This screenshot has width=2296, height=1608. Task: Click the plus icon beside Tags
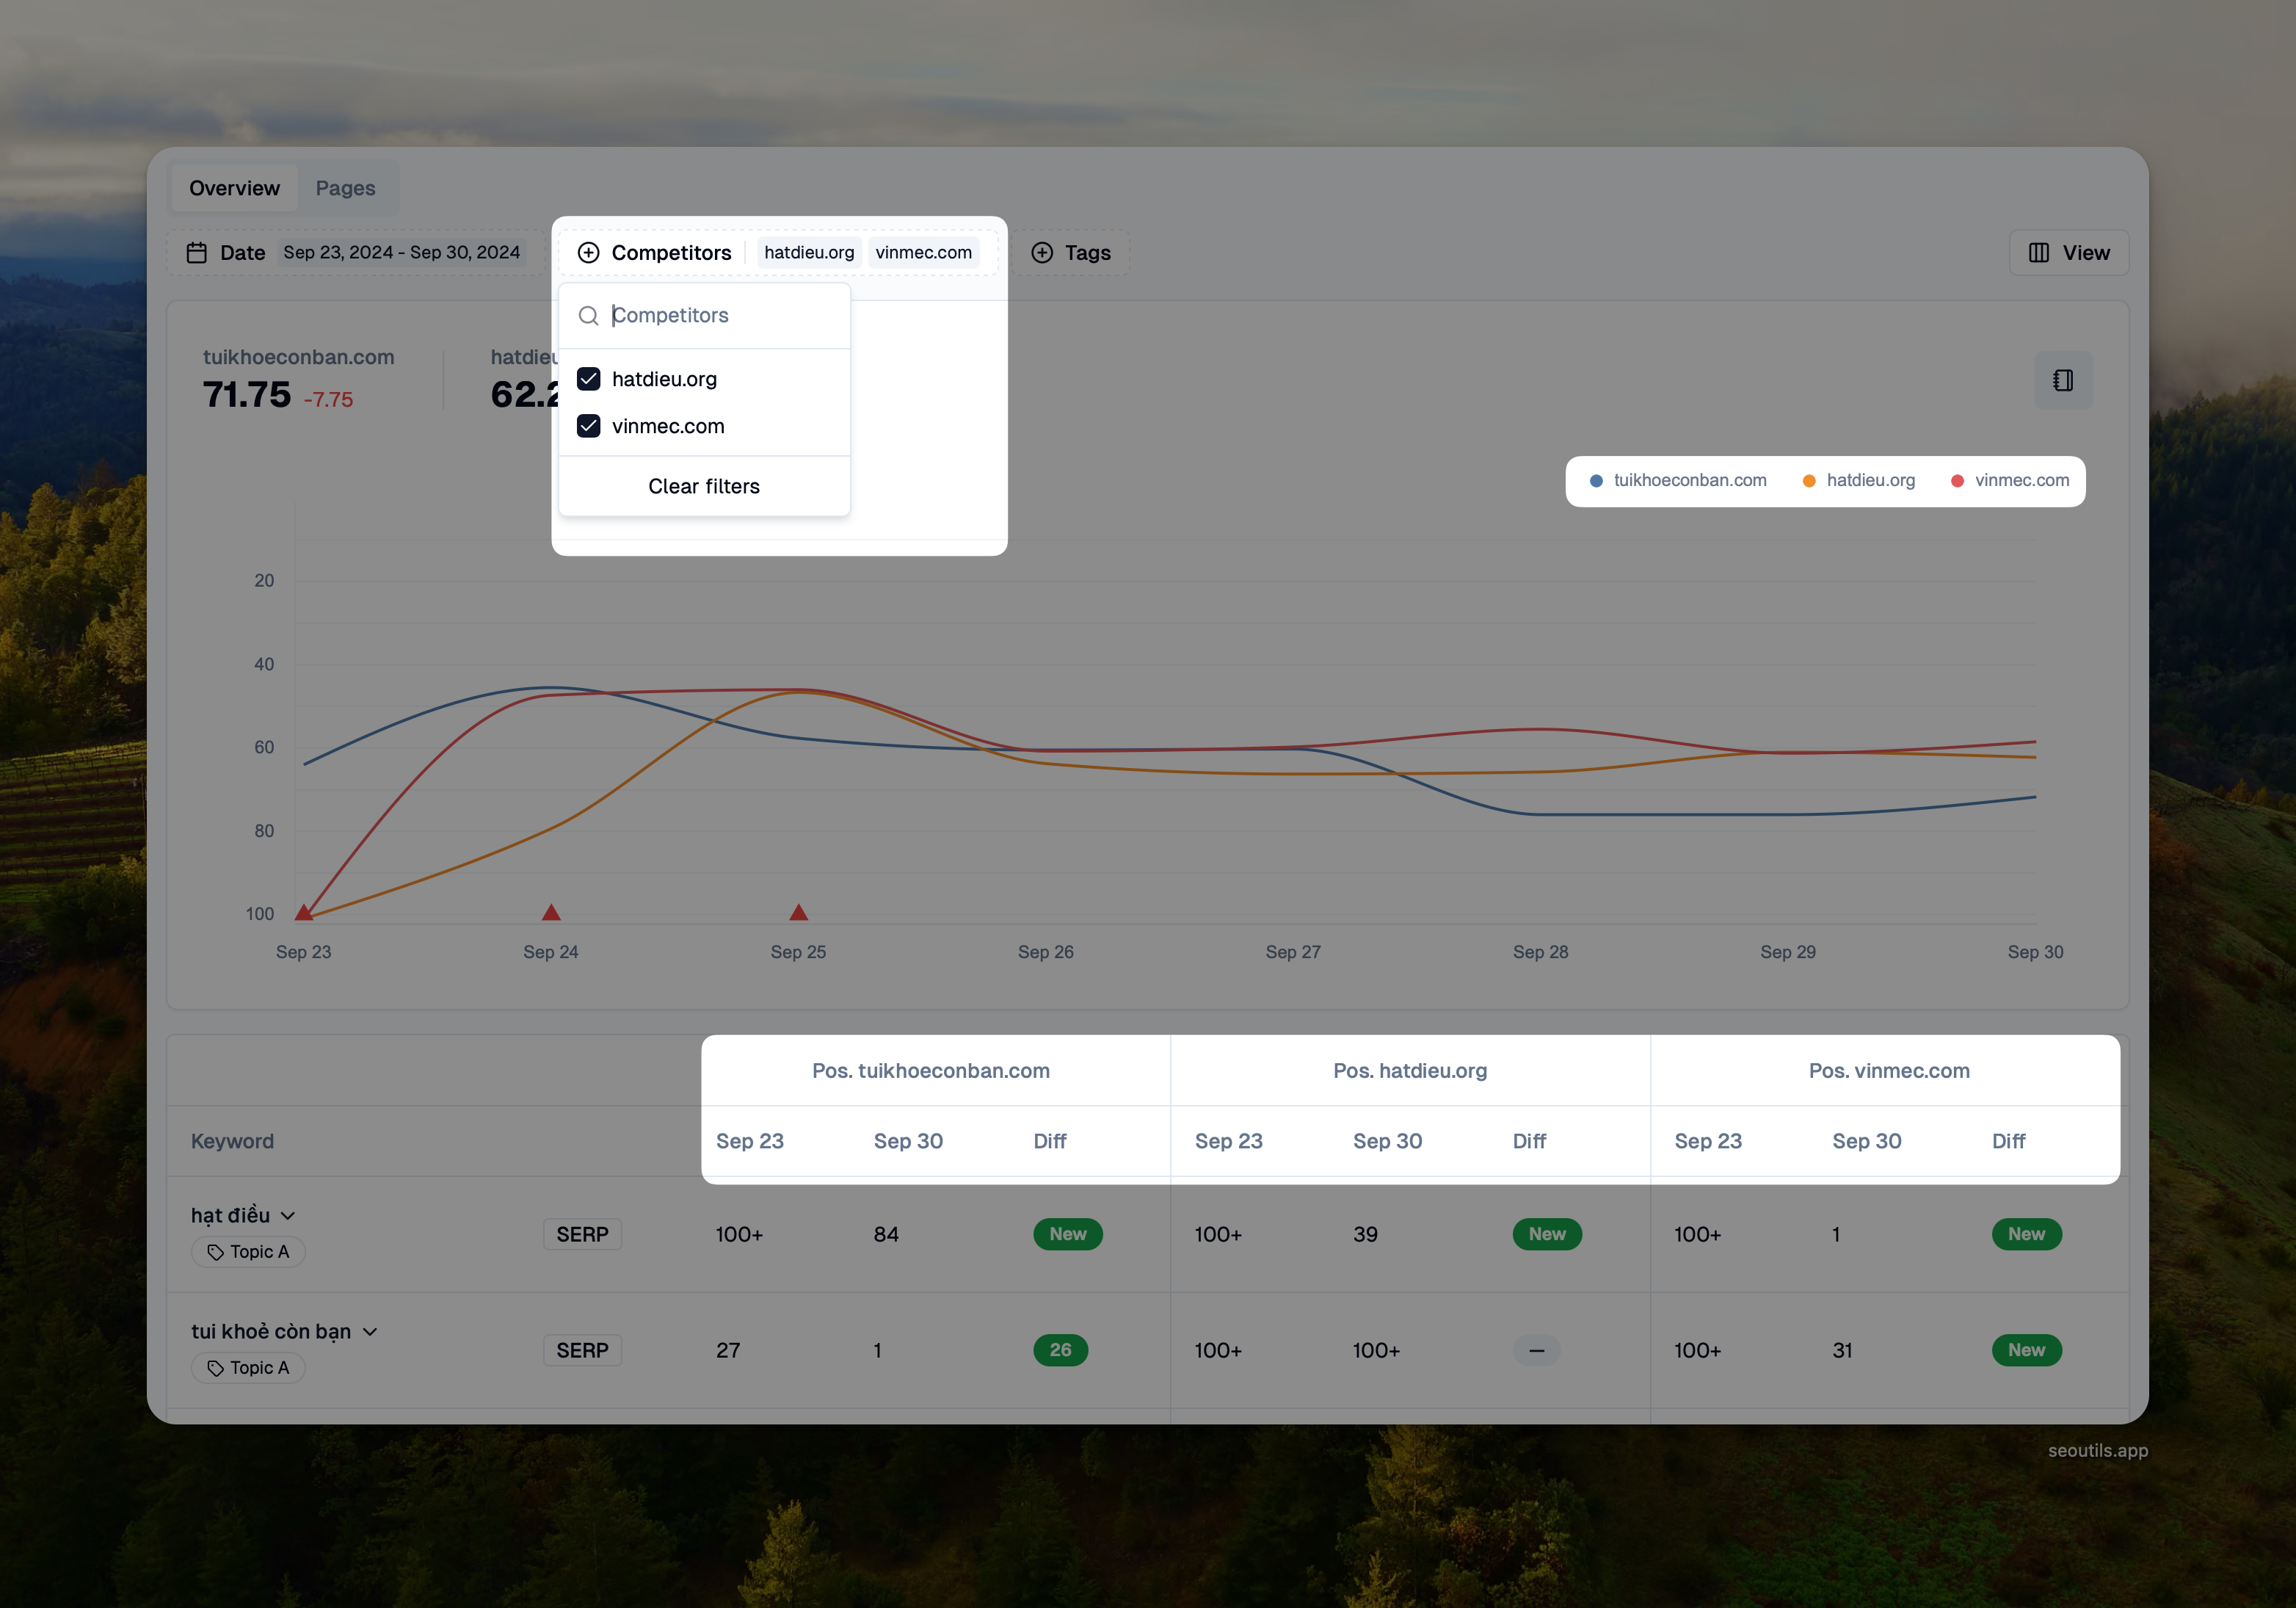[1042, 252]
